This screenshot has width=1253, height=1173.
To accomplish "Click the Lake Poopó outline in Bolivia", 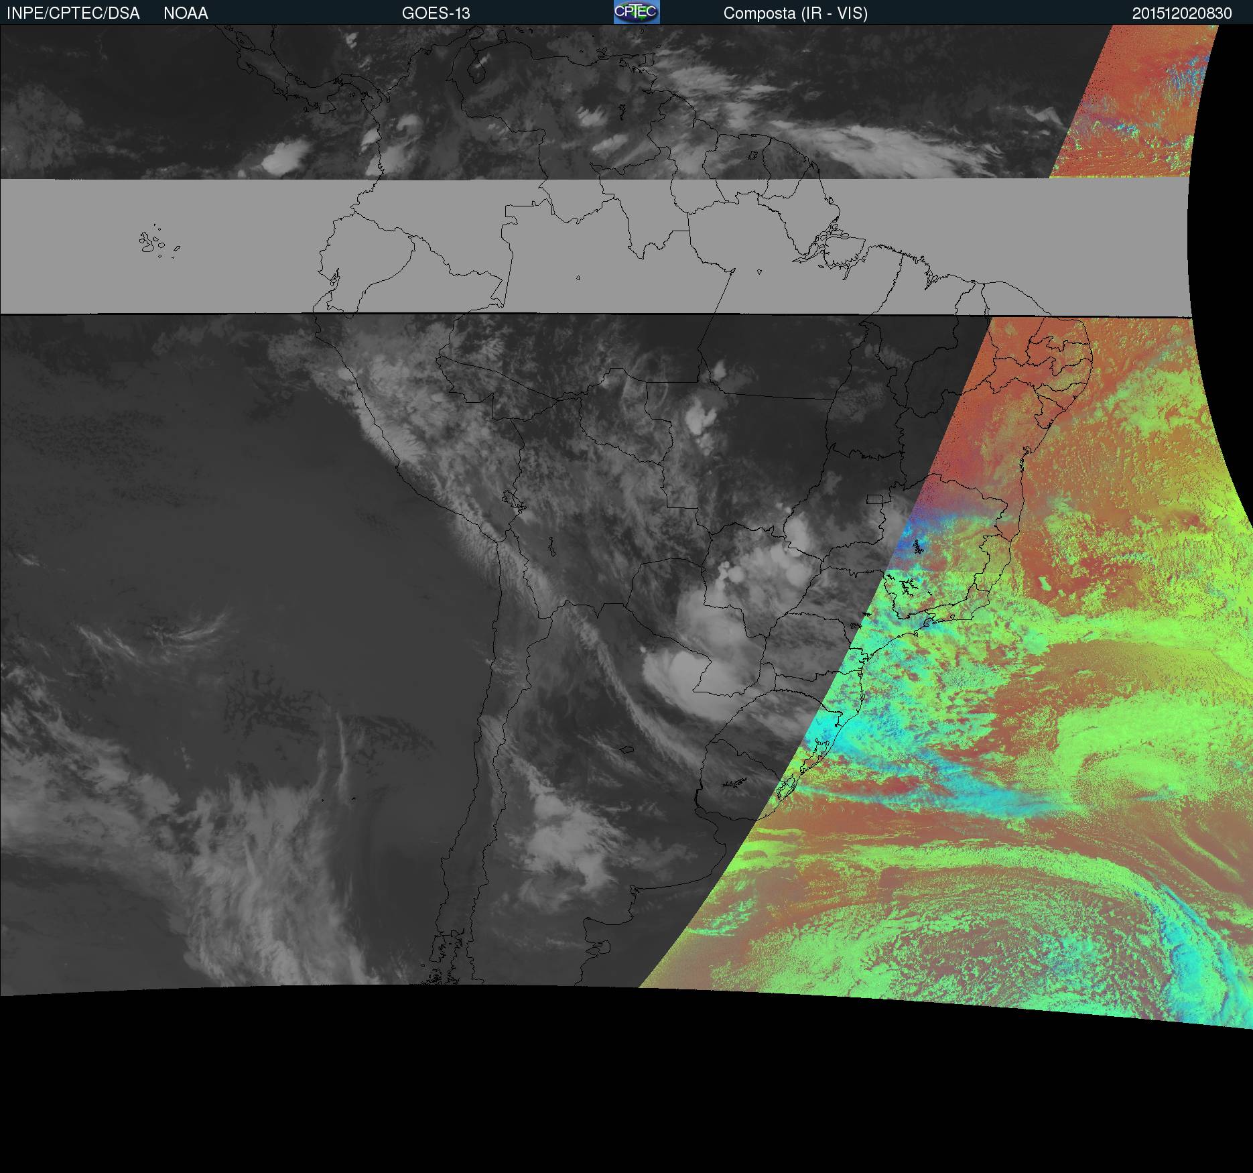I will (x=550, y=548).
